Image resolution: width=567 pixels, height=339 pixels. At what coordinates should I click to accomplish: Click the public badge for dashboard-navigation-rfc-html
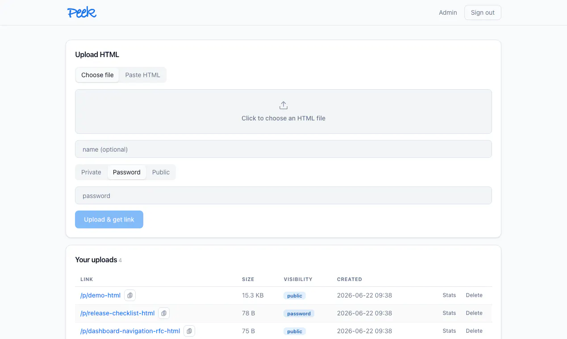pos(295,331)
